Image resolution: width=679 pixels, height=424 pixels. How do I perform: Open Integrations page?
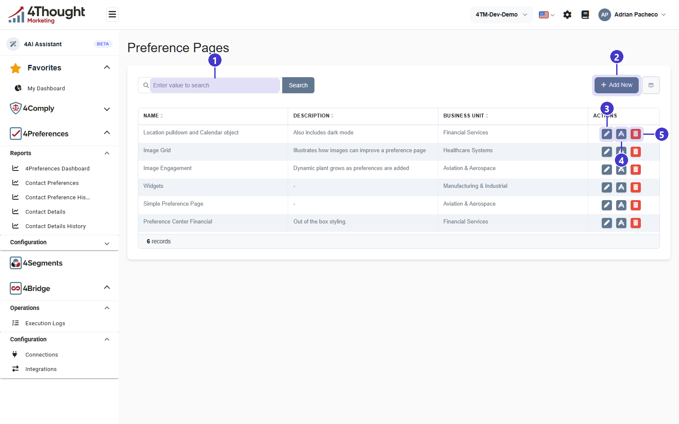[41, 369]
